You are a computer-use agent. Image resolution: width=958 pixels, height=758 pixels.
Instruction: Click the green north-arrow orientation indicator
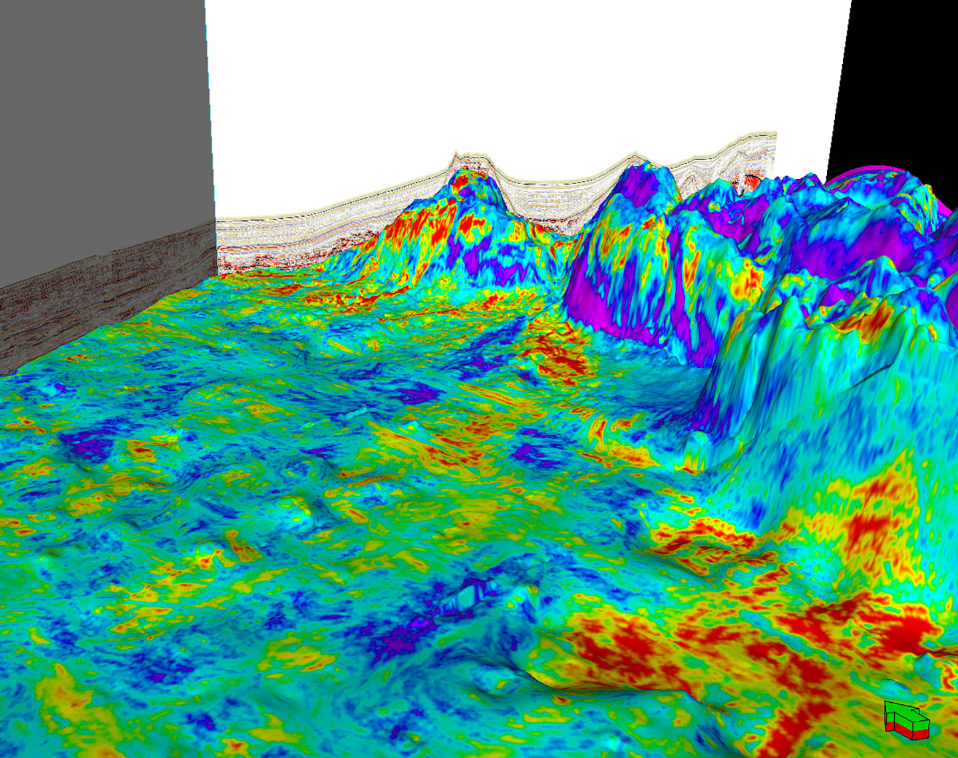coord(906,719)
